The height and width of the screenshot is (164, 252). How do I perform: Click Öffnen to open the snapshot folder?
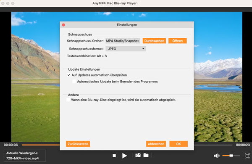coord(178,41)
